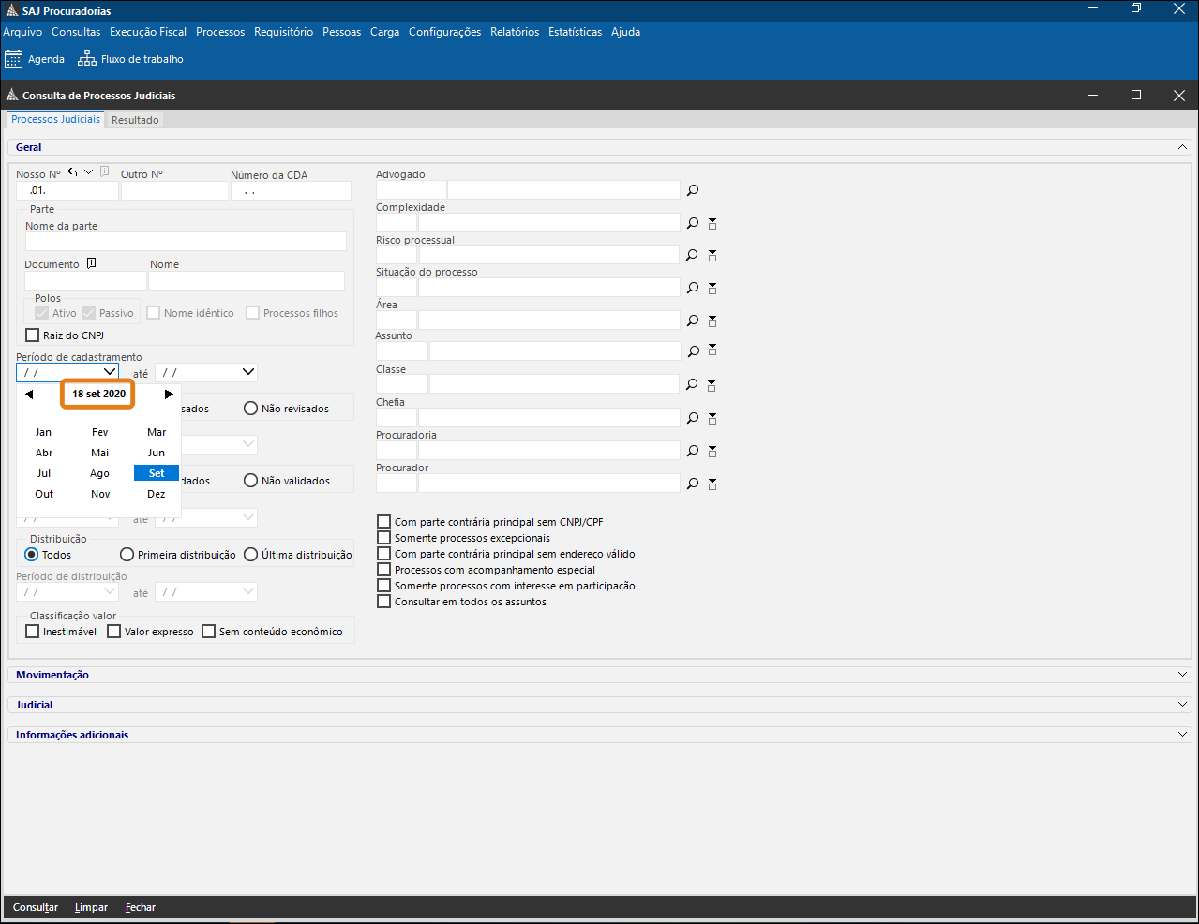Click the list selector icon for Chefia
1199x924 pixels.
click(x=712, y=418)
